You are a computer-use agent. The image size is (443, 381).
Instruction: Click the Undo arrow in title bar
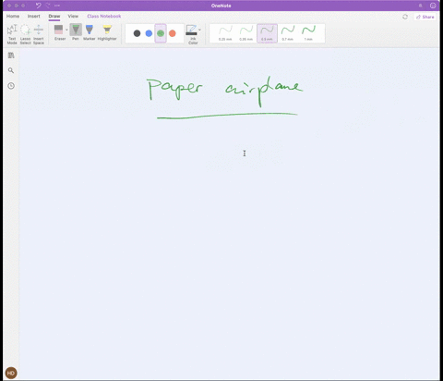click(x=38, y=6)
